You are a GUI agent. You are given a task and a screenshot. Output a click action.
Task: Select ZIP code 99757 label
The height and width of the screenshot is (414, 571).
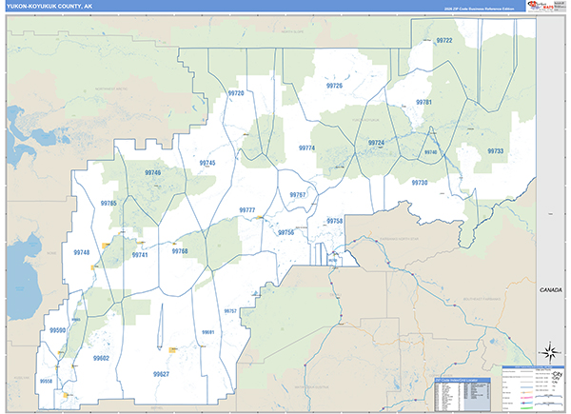[x=230, y=311]
